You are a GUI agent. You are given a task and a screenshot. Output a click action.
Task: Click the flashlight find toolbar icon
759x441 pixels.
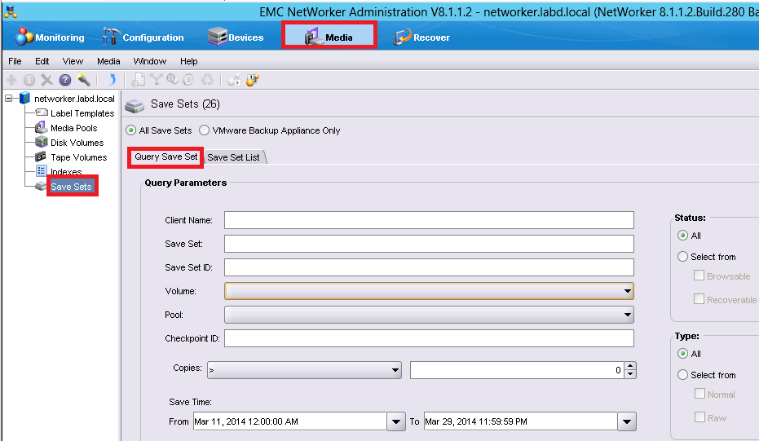[x=84, y=80]
